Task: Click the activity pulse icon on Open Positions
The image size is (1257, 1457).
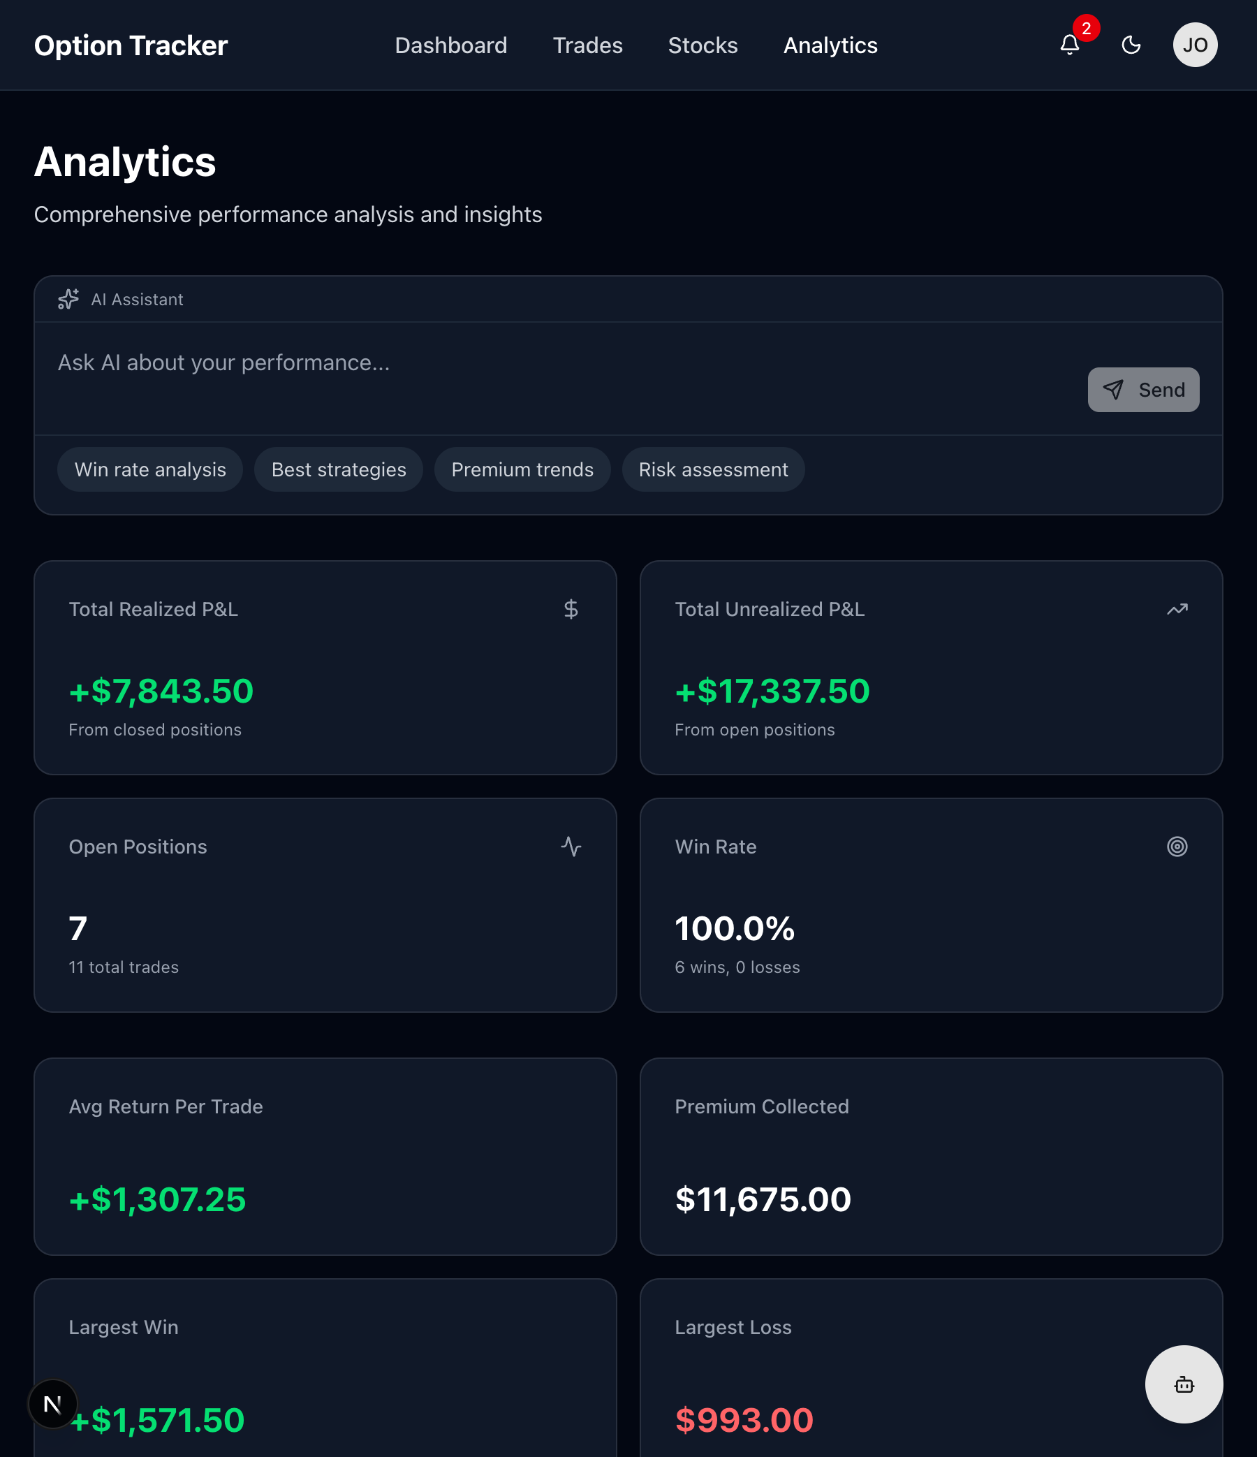Action: point(570,846)
